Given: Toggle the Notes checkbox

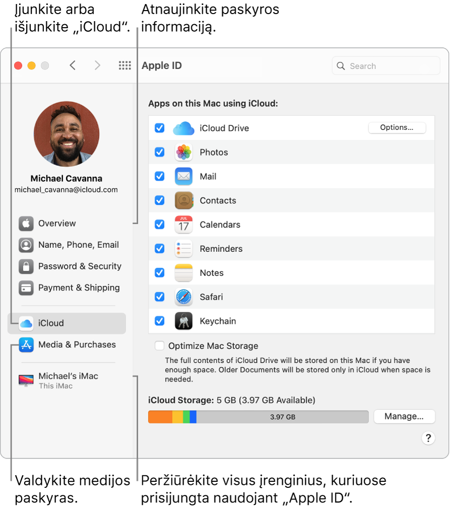Looking at the screenshot, I should 160,272.
